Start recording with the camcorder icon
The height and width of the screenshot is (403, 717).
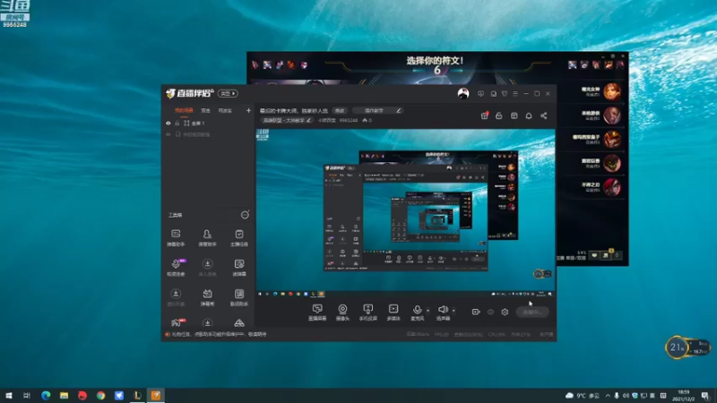tap(476, 312)
